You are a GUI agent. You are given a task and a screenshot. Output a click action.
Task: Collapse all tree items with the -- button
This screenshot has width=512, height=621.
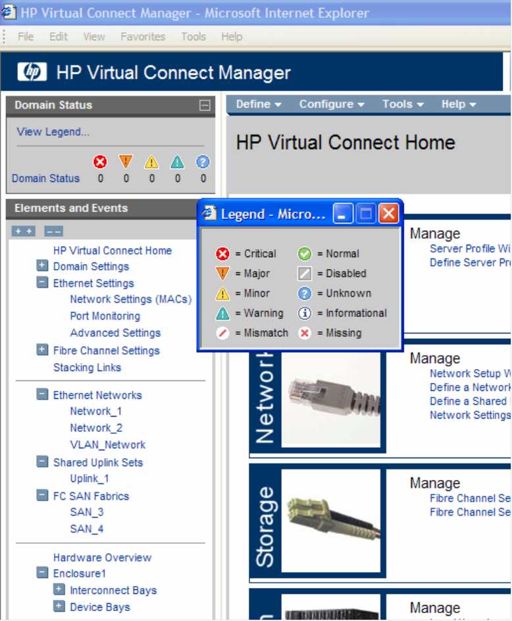coord(53,231)
